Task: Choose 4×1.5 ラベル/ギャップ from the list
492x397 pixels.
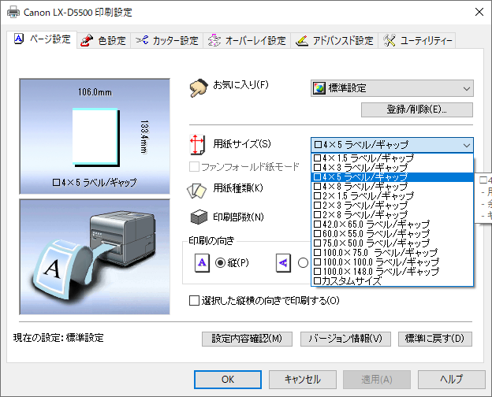Action: click(392, 158)
